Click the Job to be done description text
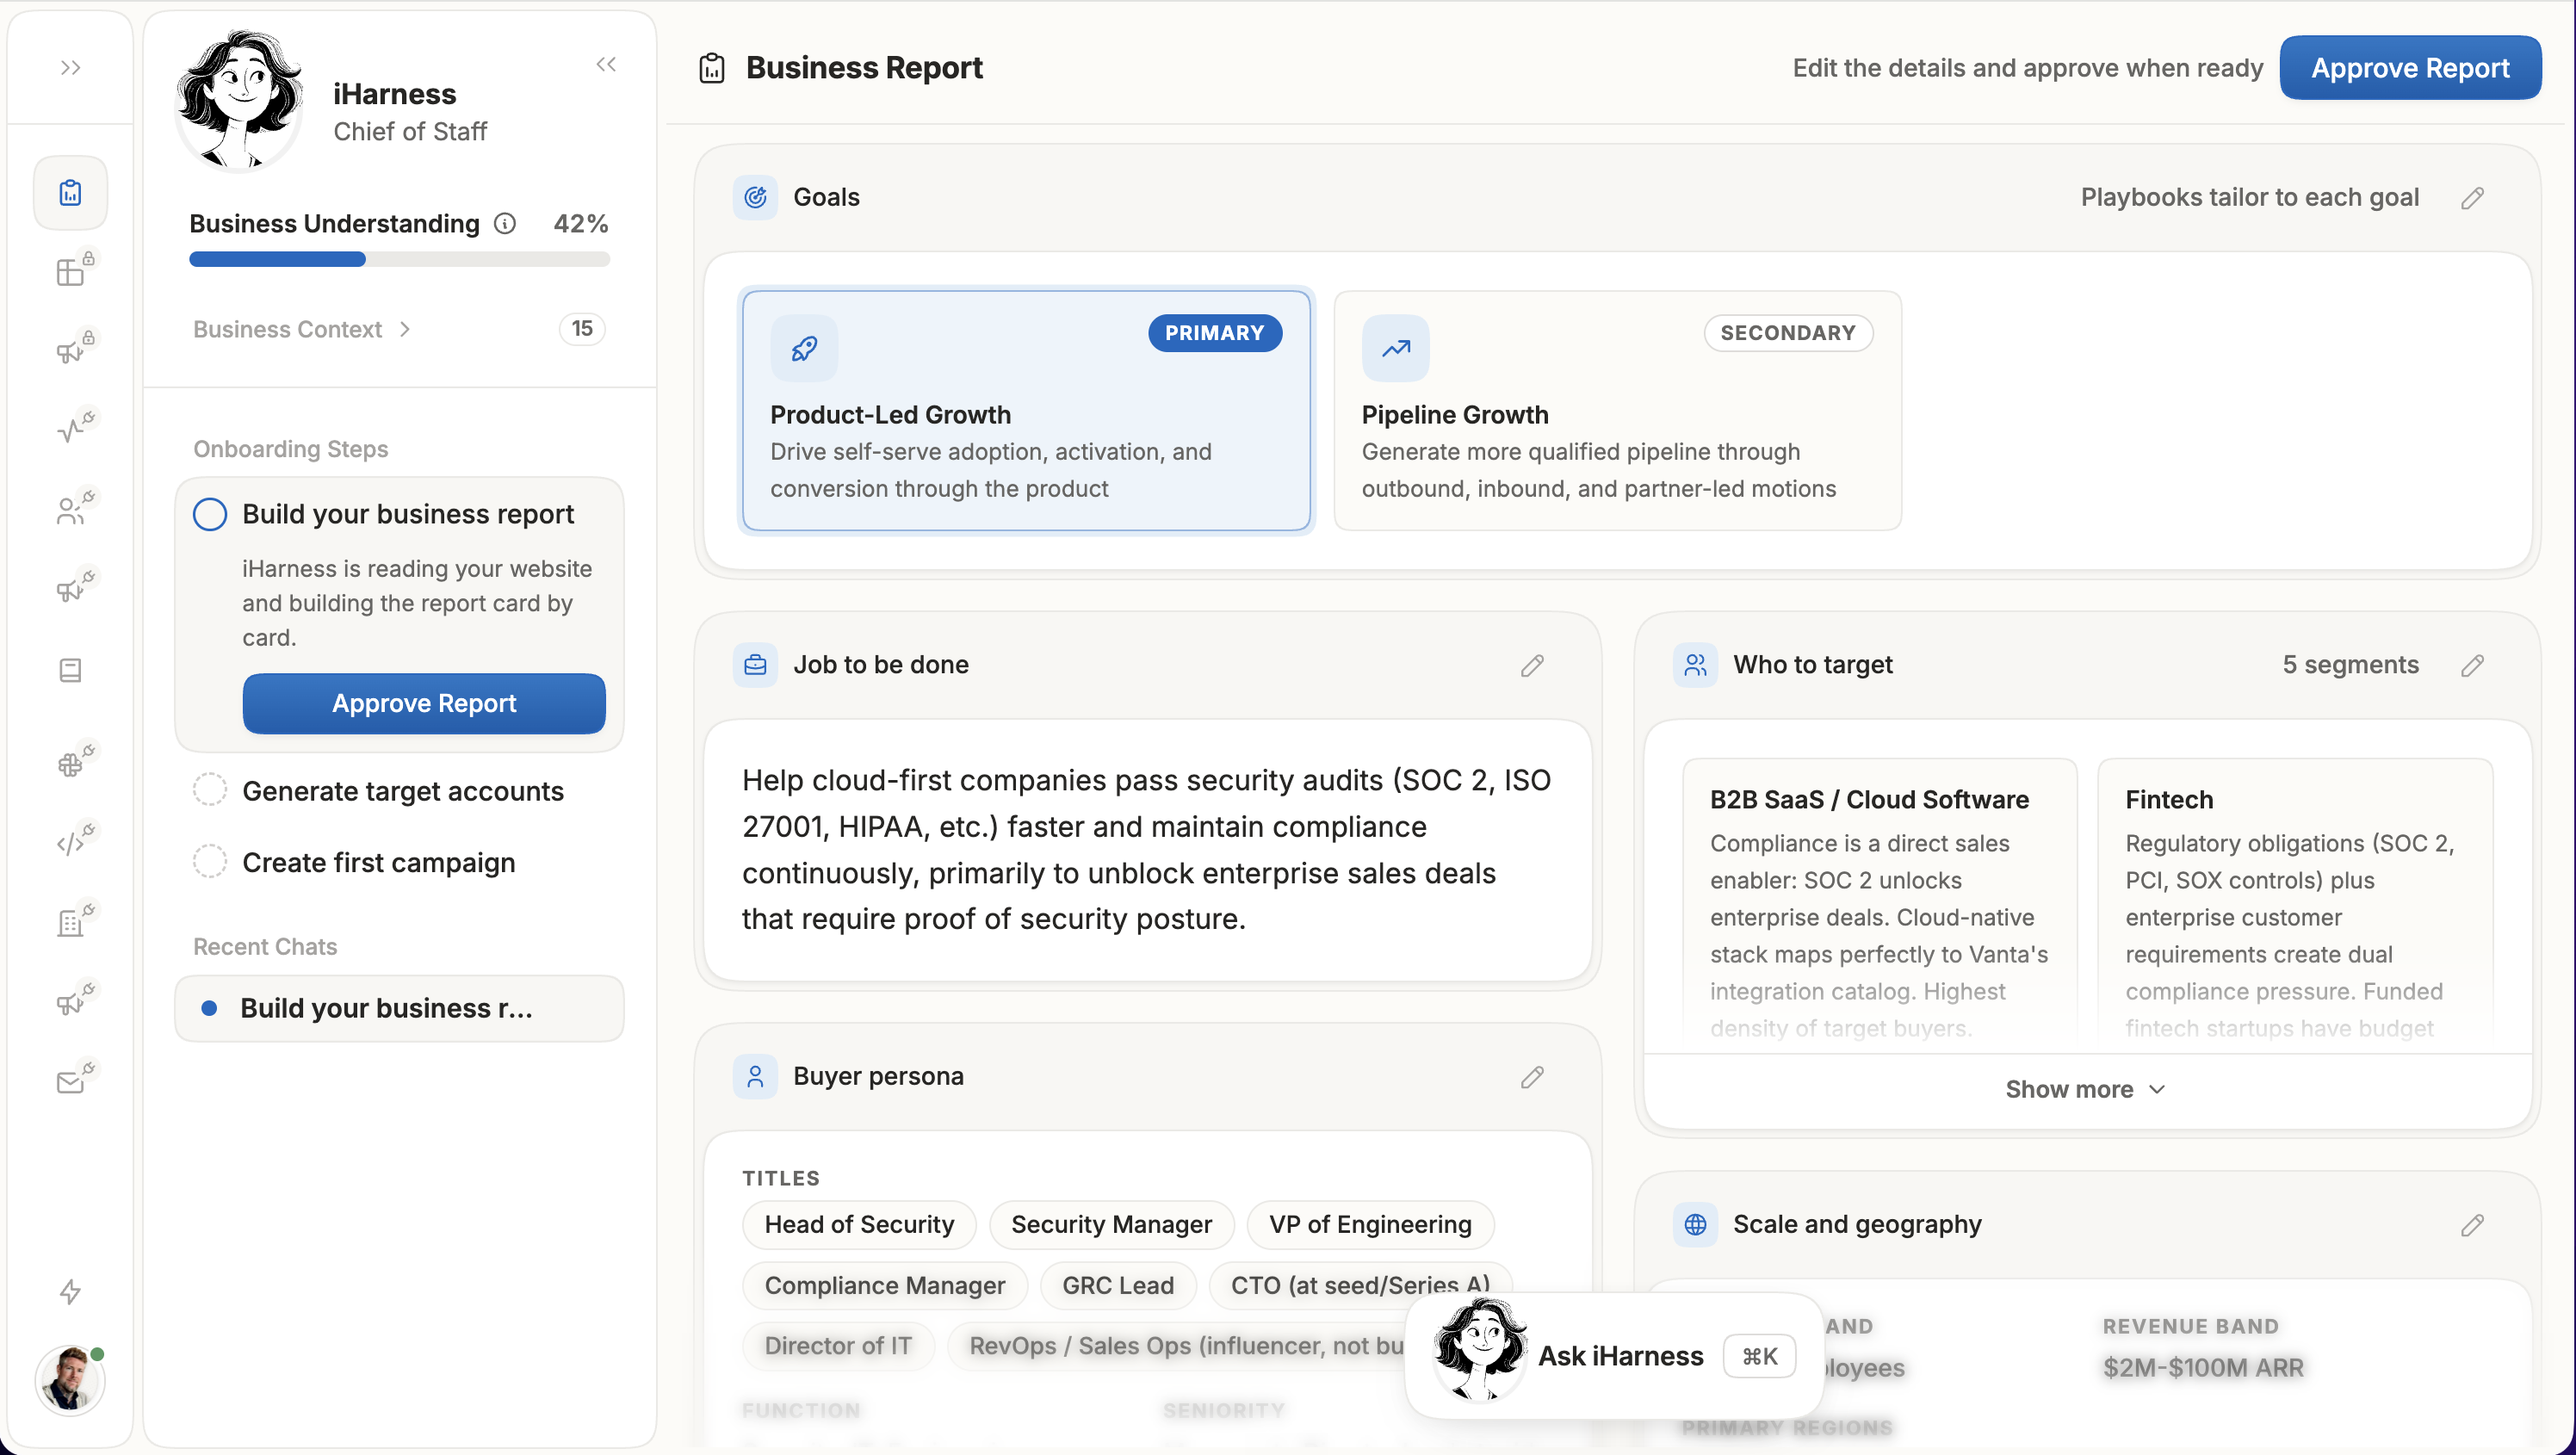This screenshot has height=1455, width=2576. point(1146,850)
